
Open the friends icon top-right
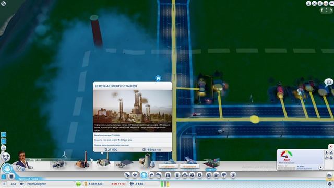326,3
